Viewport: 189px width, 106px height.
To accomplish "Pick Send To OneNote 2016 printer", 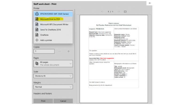I will tap(53, 30).
